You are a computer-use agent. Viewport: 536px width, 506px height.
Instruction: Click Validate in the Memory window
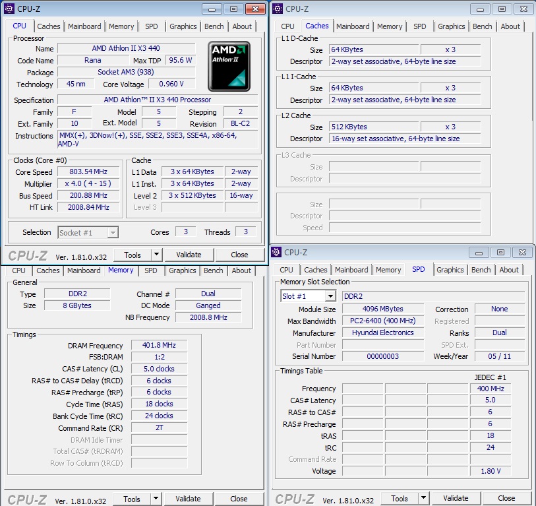point(188,499)
